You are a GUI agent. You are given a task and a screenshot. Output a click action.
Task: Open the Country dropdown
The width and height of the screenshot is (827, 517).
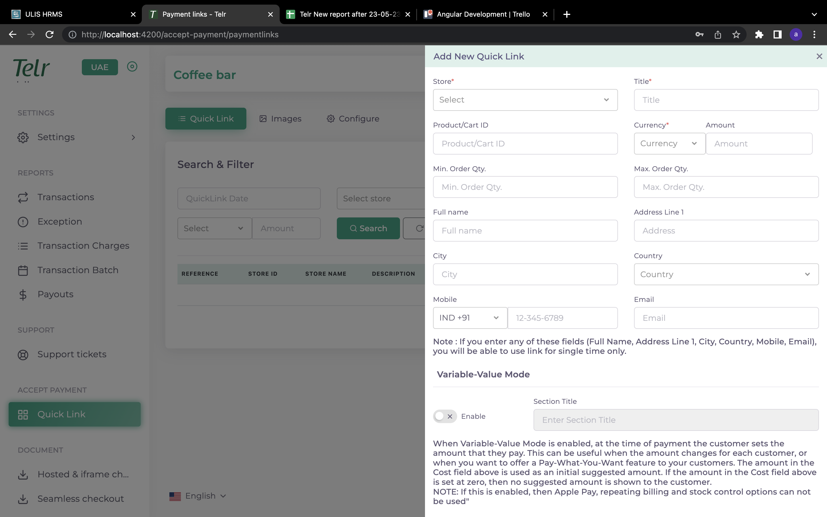point(726,274)
